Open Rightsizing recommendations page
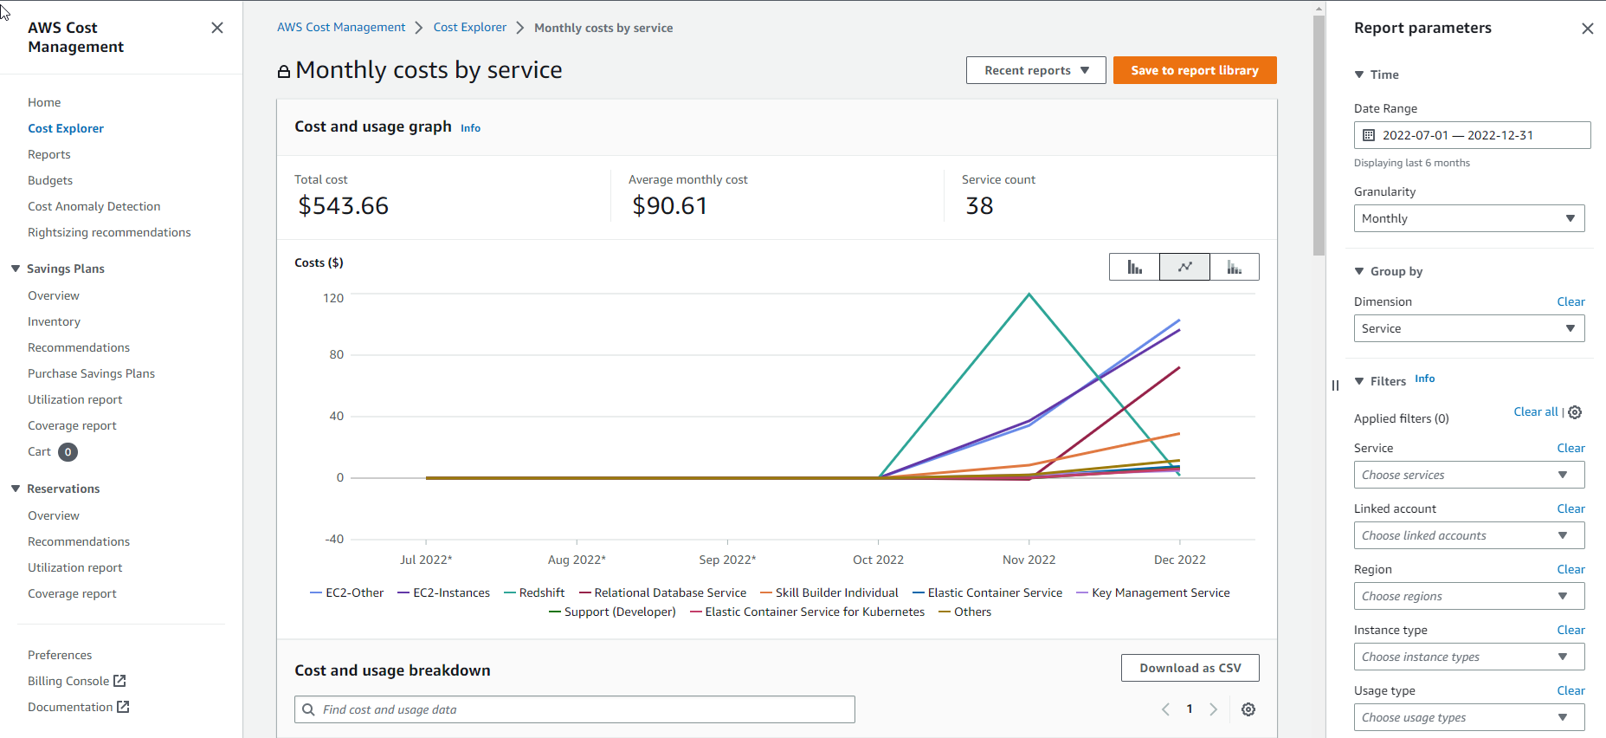The image size is (1606, 738). tap(109, 232)
